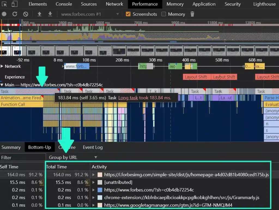
Task: Go to the Sources tab
Action: 89,4
